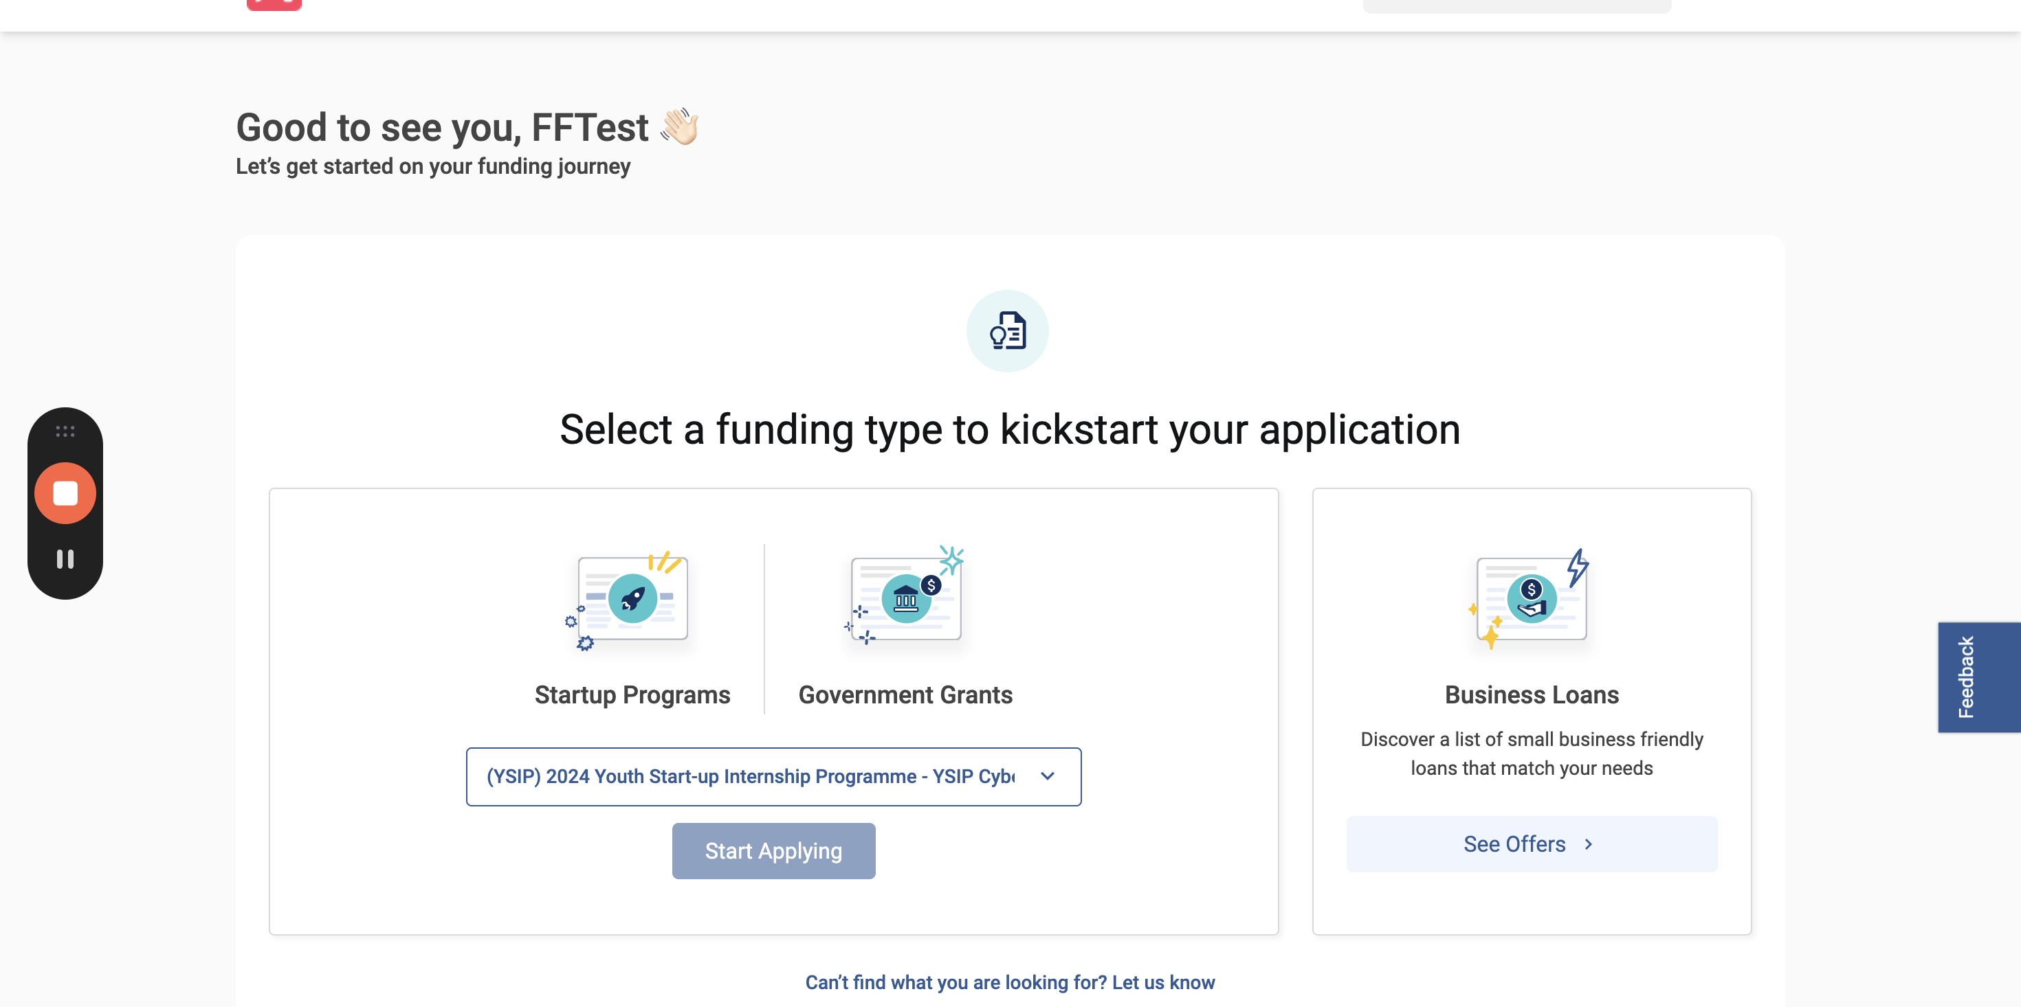Switch to Startup Programs option
This screenshot has width=2021, height=1007.
point(632,695)
